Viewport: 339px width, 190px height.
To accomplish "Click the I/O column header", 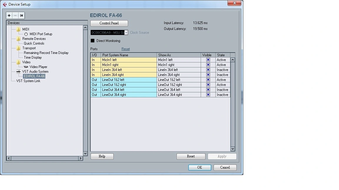I will coord(96,55).
